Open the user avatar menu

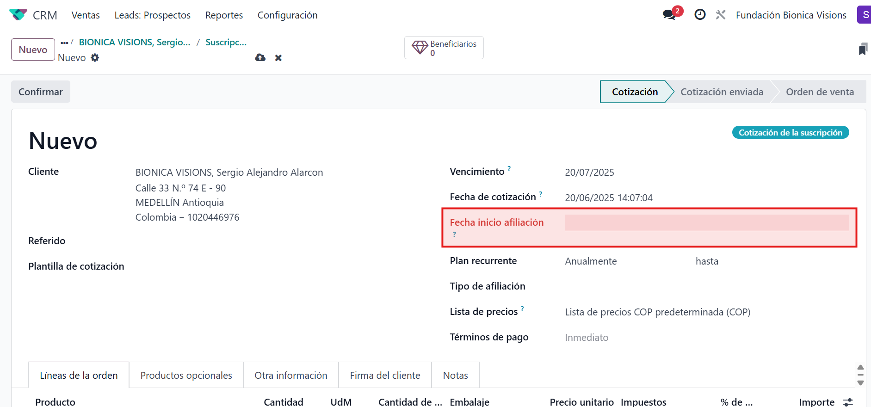[x=864, y=15]
